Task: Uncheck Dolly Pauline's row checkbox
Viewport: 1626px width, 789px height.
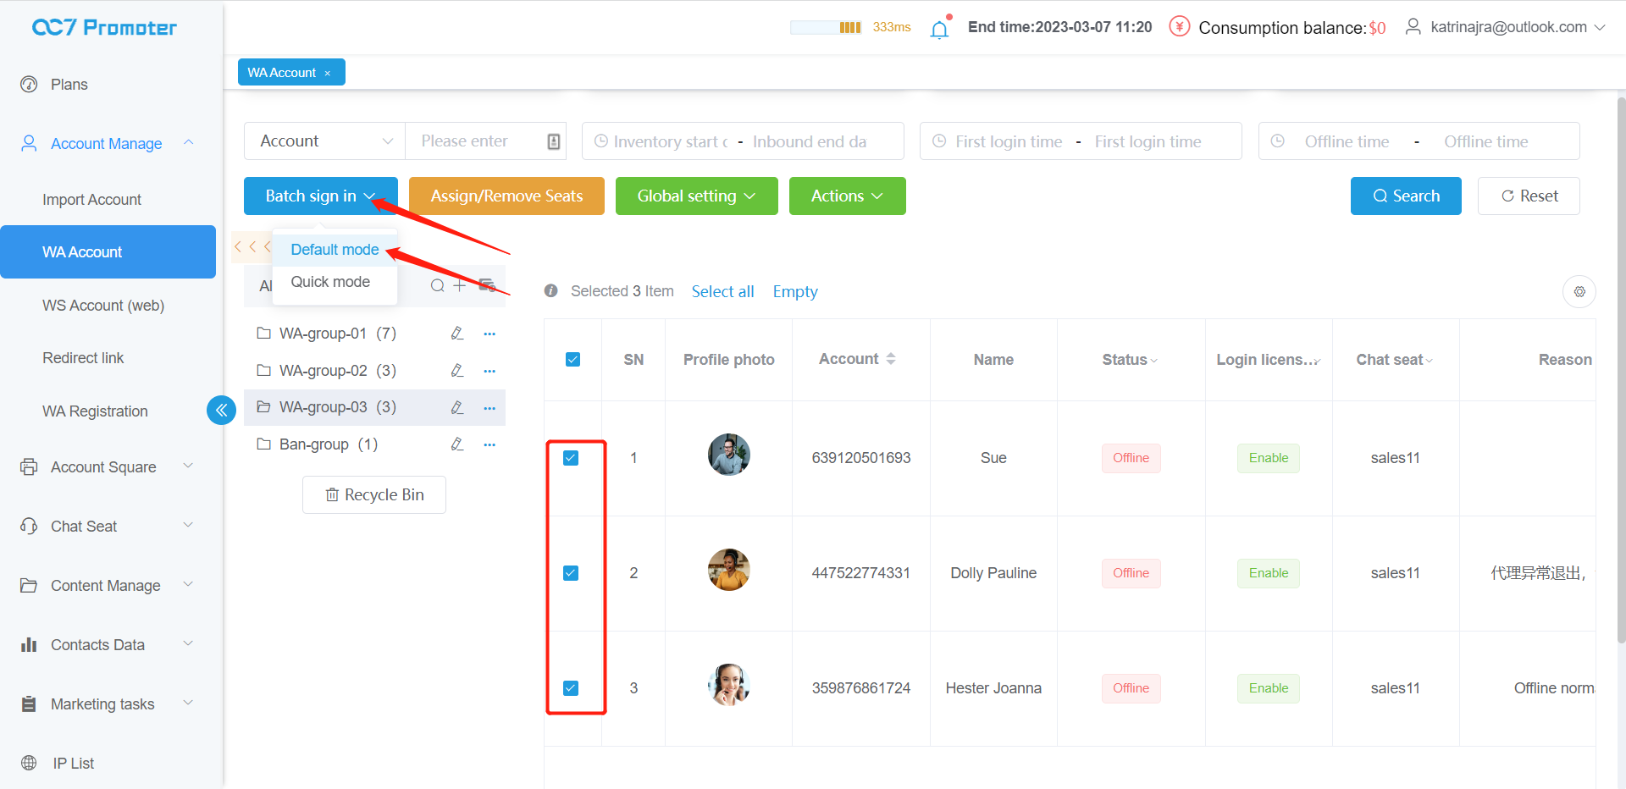Action: coord(571,573)
